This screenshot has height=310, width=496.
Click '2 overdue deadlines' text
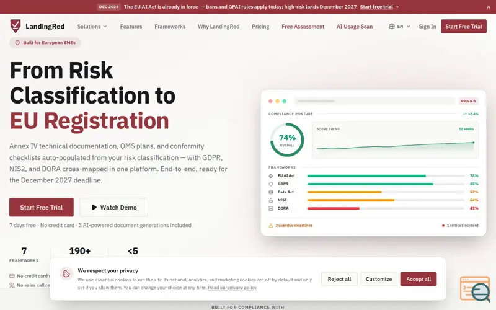[x=294, y=226]
